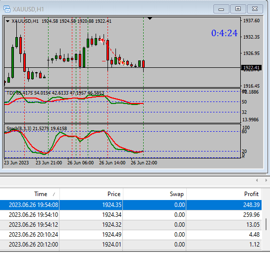Close the XAUUSD,H1 chart window
The image size is (270, 253).
(x=255, y=9)
